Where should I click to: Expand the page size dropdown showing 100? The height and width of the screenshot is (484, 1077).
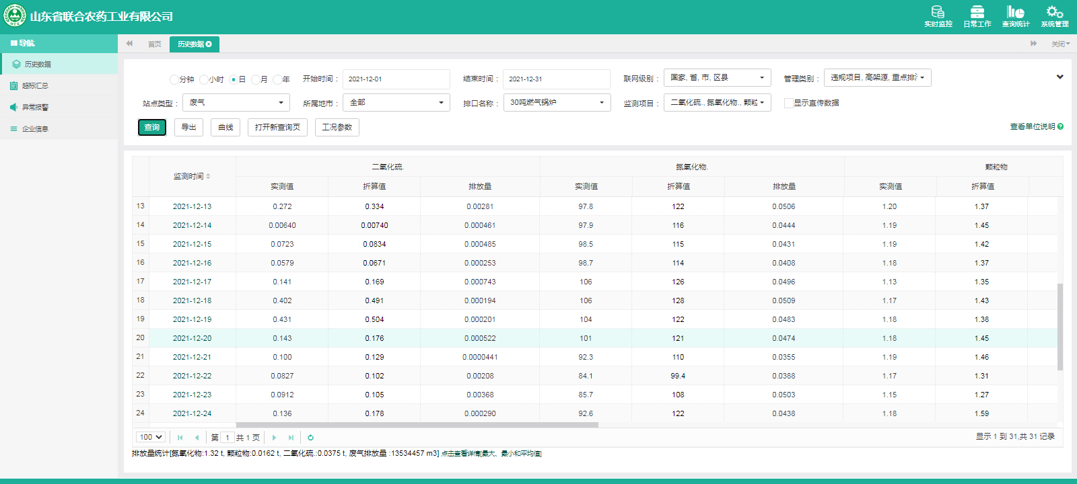(151, 438)
